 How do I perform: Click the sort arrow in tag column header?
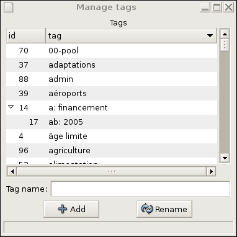[x=210, y=36]
